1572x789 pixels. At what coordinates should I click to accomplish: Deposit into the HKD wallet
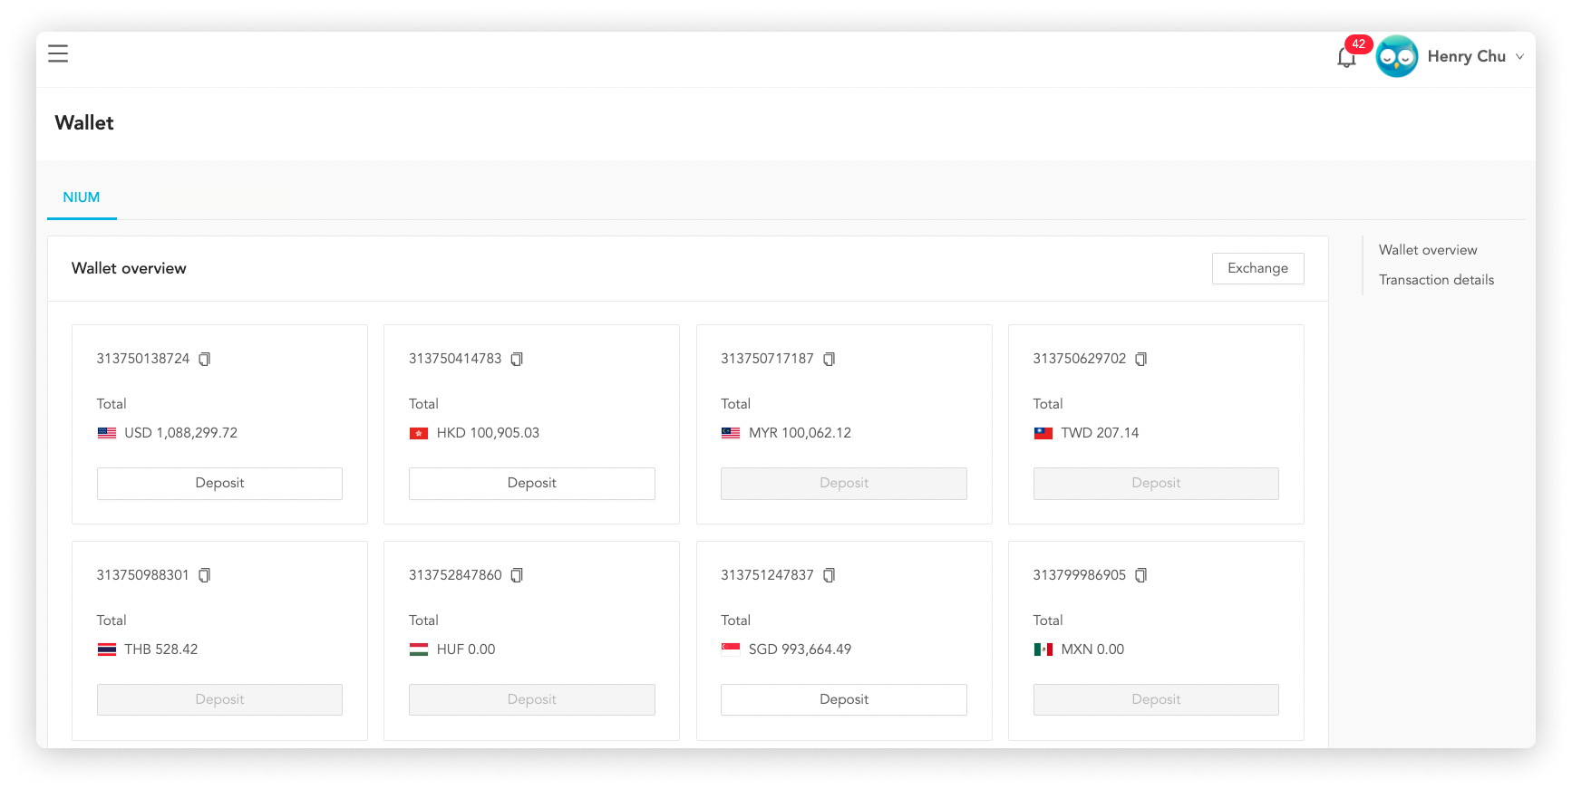pyautogui.click(x=531, y=483)
